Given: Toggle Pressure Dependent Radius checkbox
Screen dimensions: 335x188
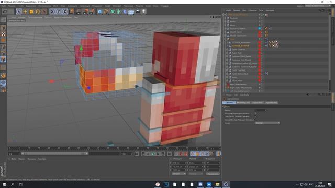Looking at the screenshot, I should (255, 114).
